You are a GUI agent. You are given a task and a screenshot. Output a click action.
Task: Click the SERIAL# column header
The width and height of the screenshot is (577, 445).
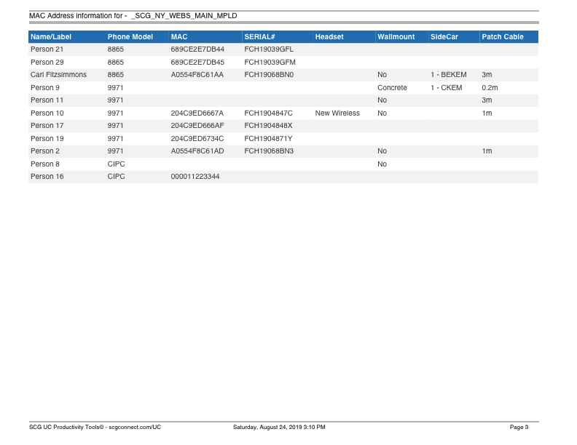(259, 36)
